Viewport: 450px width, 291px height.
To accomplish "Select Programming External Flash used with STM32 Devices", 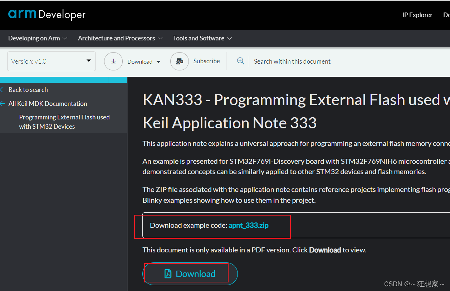I will (64, 122).
